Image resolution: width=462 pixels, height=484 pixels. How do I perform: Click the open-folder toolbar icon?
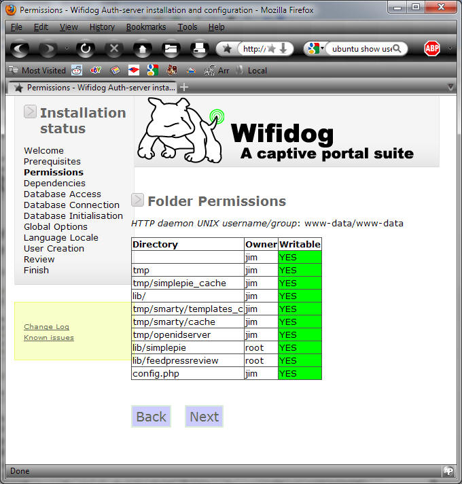click(x=171, y=49)
